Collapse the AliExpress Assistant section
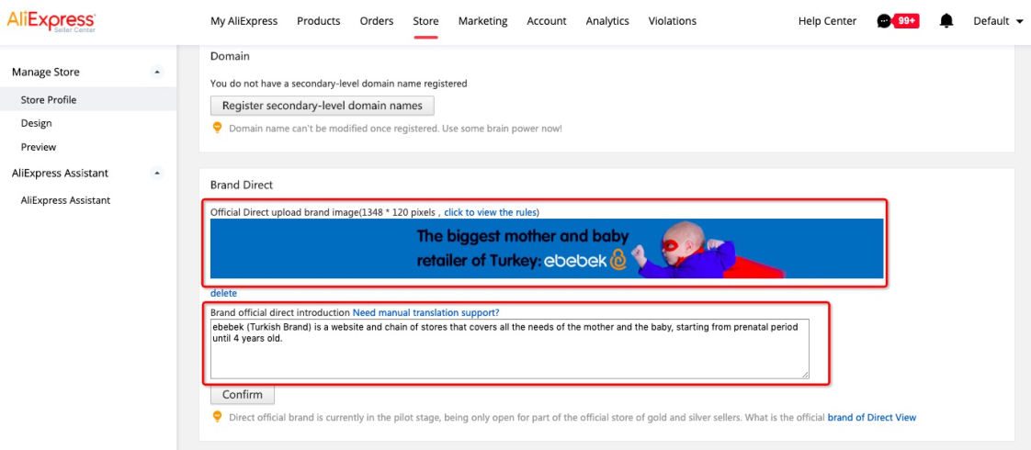 [x=156, y=174]
